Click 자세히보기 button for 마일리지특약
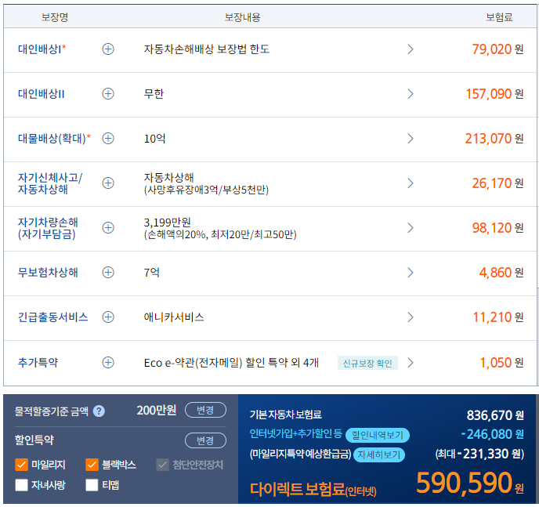 click(x=379, y=454)
